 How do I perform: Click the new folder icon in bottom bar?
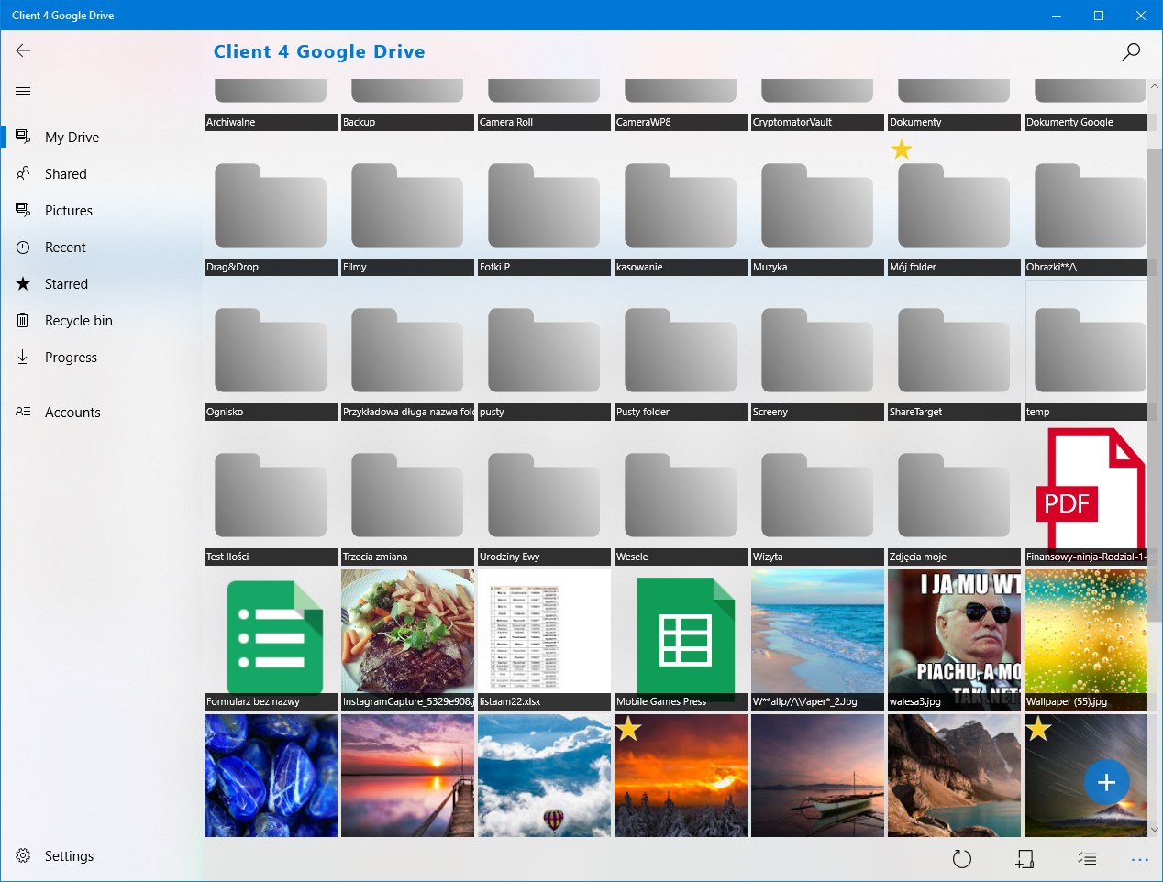[x=1025, y=859]
